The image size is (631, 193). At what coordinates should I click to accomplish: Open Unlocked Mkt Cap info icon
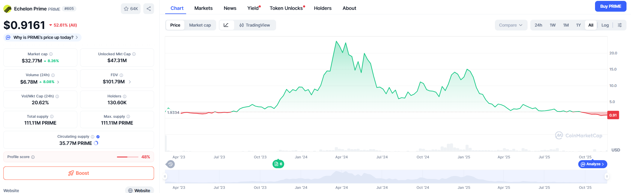[x=134, y=54]
